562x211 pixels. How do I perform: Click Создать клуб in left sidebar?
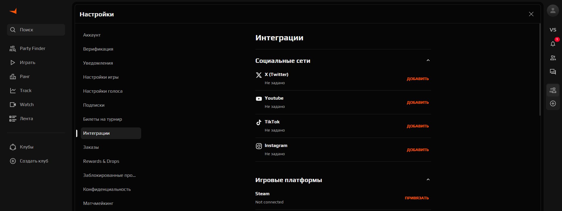click(x=34, y=161)
